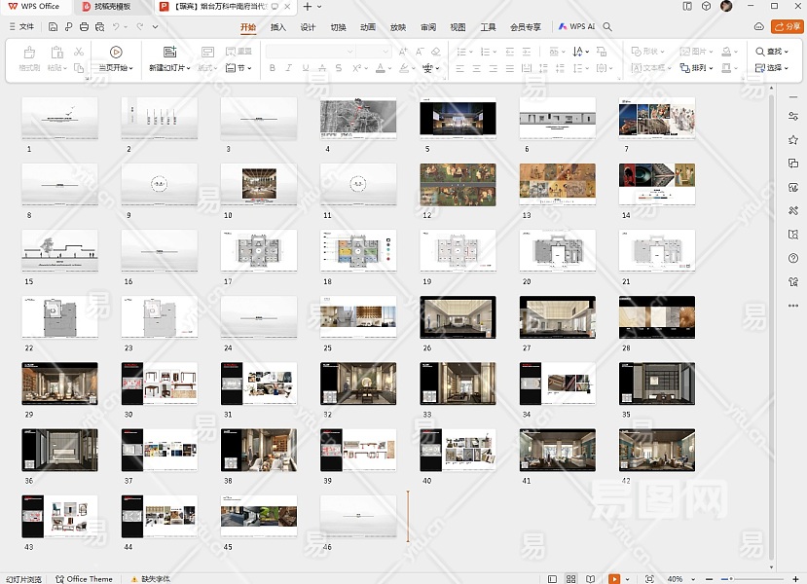Viewport: 807px width, 584px height.
Task: Switch to reading view in status bar
Action: pyautogui.click(x=591, y=579)
